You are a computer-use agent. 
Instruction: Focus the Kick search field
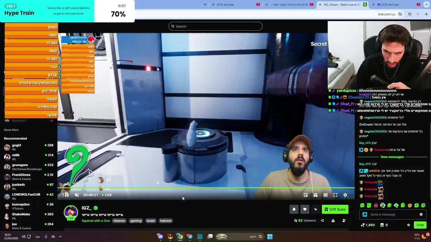(215, 26)
